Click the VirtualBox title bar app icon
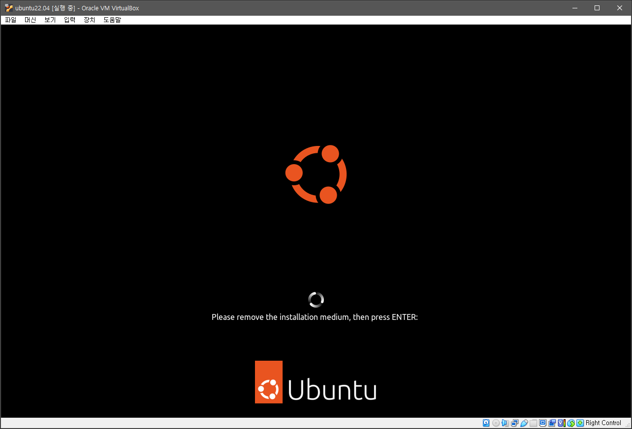Viewport: 632px width, 429px height. coord(9,8)
